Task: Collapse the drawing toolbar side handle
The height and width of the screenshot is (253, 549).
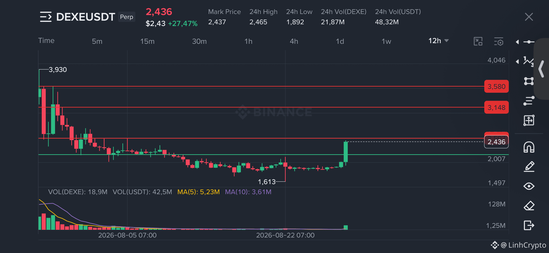Action: click(x=541, y=69)
